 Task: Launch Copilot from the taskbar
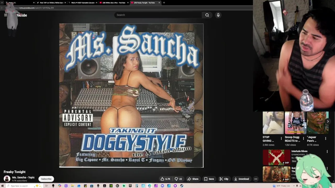[60, 186]
